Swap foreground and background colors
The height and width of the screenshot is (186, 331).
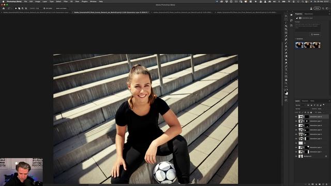point(288,89)
